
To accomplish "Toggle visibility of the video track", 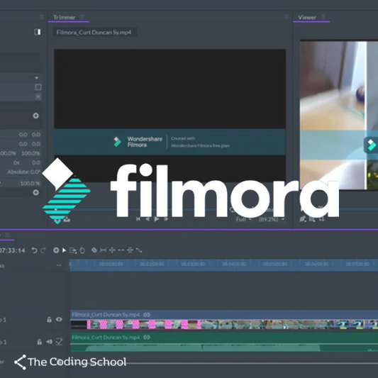I will click(x=59, y=319).
